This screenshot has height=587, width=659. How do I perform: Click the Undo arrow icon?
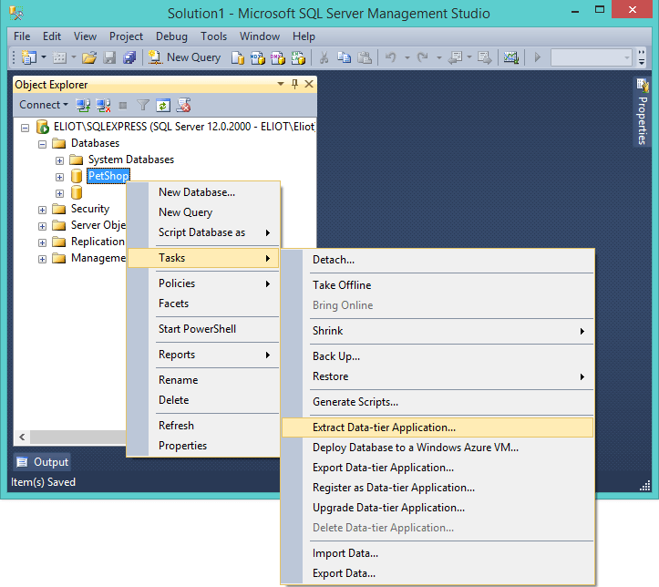pyautogui.click(x=391, y=57)
